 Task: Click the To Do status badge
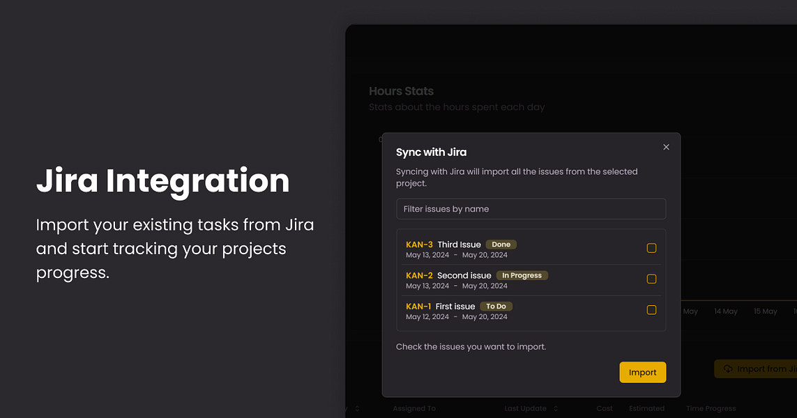tap(496, 307)
